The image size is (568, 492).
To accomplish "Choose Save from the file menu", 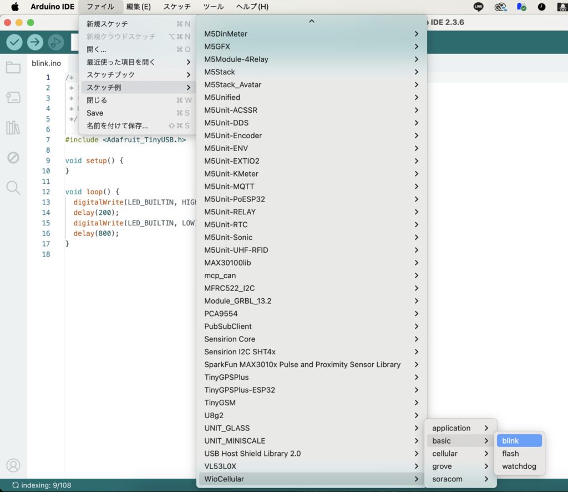I will 138,113.
